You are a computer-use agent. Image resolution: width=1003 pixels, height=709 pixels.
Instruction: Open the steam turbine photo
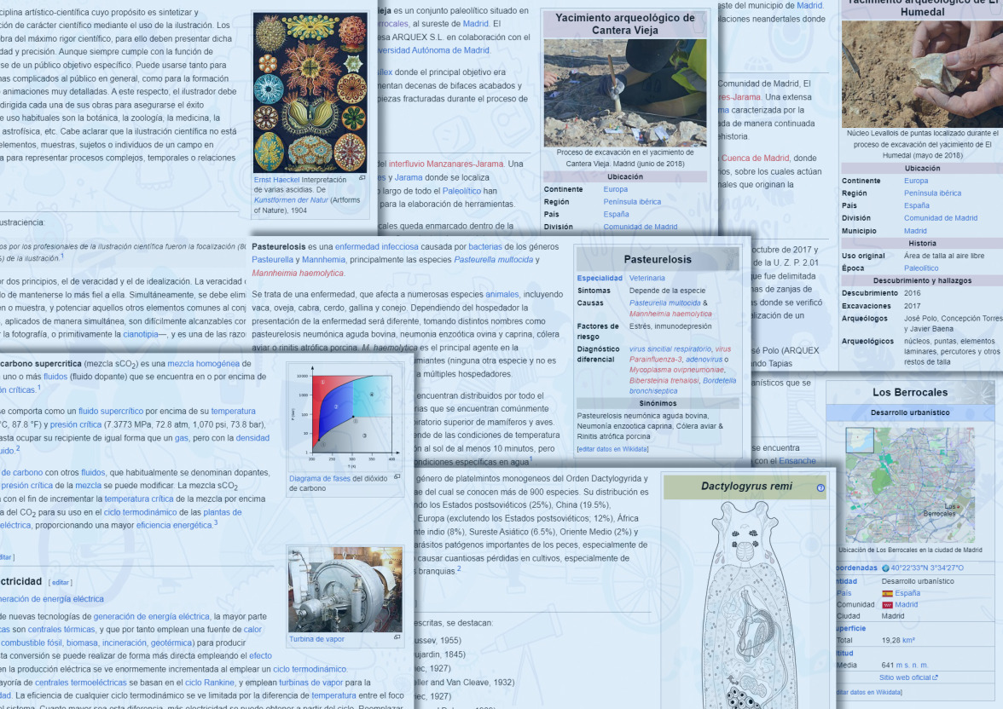click(345, 589)
